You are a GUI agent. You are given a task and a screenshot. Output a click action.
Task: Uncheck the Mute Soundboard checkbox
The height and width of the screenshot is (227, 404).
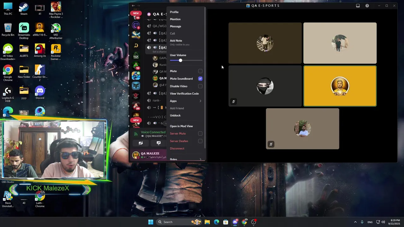click(x=200, y=79)
